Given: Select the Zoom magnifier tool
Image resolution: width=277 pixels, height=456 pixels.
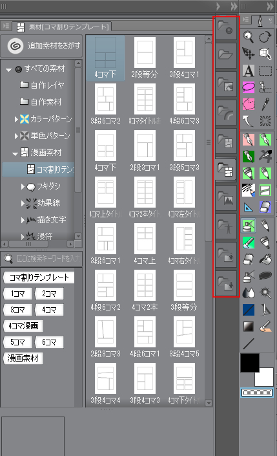Looking at the screenshot, I should (248, 37).
